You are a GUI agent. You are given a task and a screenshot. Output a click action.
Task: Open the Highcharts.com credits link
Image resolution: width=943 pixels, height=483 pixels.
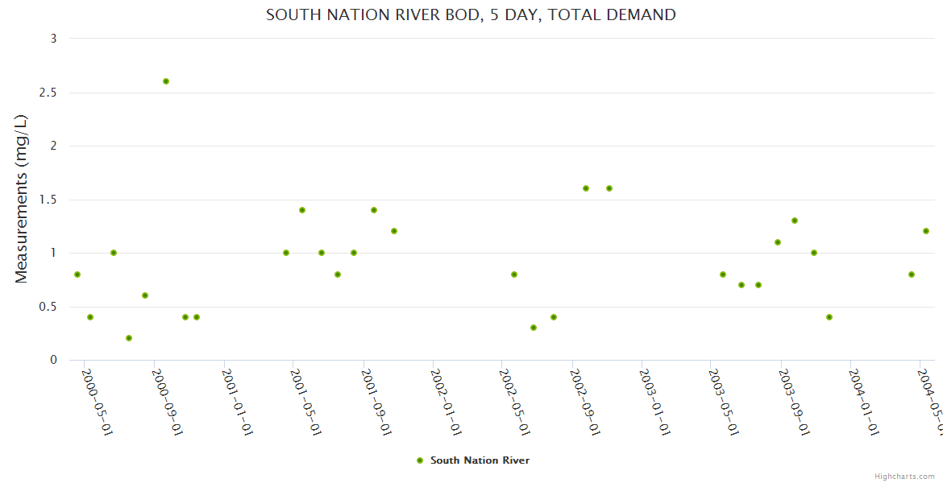pos(904,477)
